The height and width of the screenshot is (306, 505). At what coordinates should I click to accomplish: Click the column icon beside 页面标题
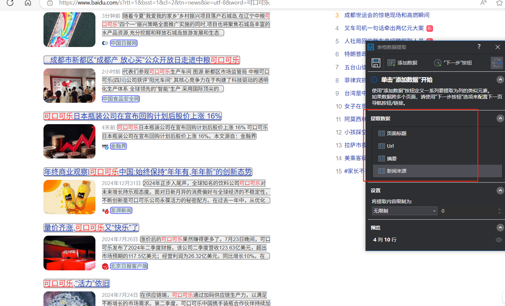coord(382,133)
